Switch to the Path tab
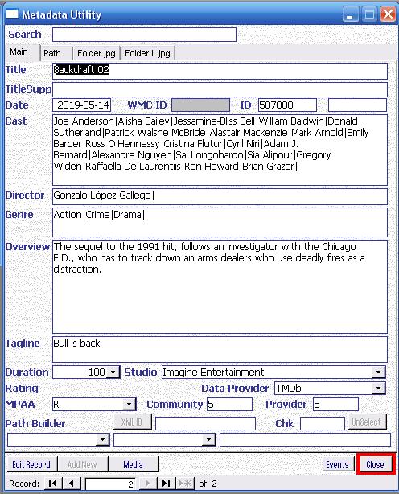Screen dimensions: 399x494 (x=56, y=53)
